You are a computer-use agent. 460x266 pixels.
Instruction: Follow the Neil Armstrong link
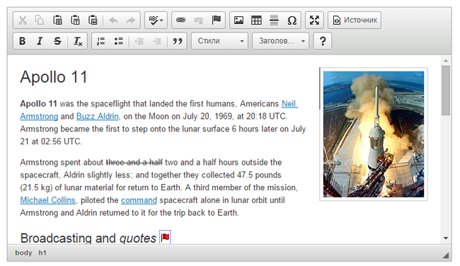(289, 104)
